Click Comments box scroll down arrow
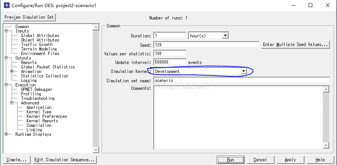 point(326,146)
